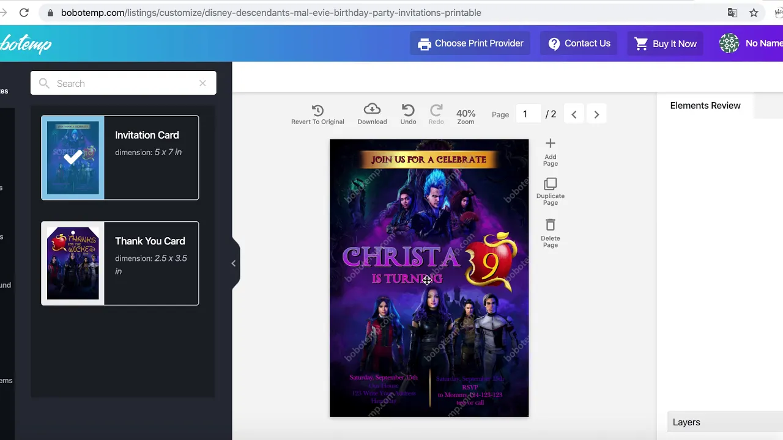
Task: Click Revert To Original icon
Action: (x=317, y=111)
